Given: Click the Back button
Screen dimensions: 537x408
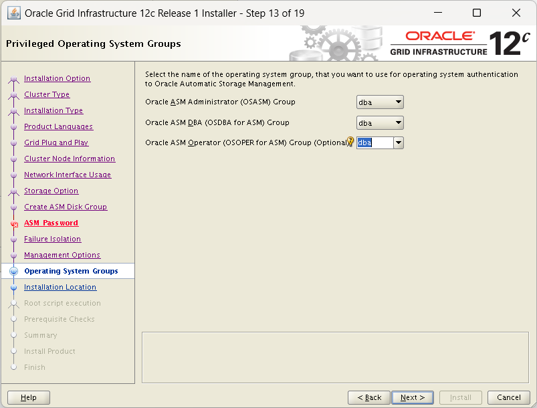Looking at the screenshot, I should [369, 397].
